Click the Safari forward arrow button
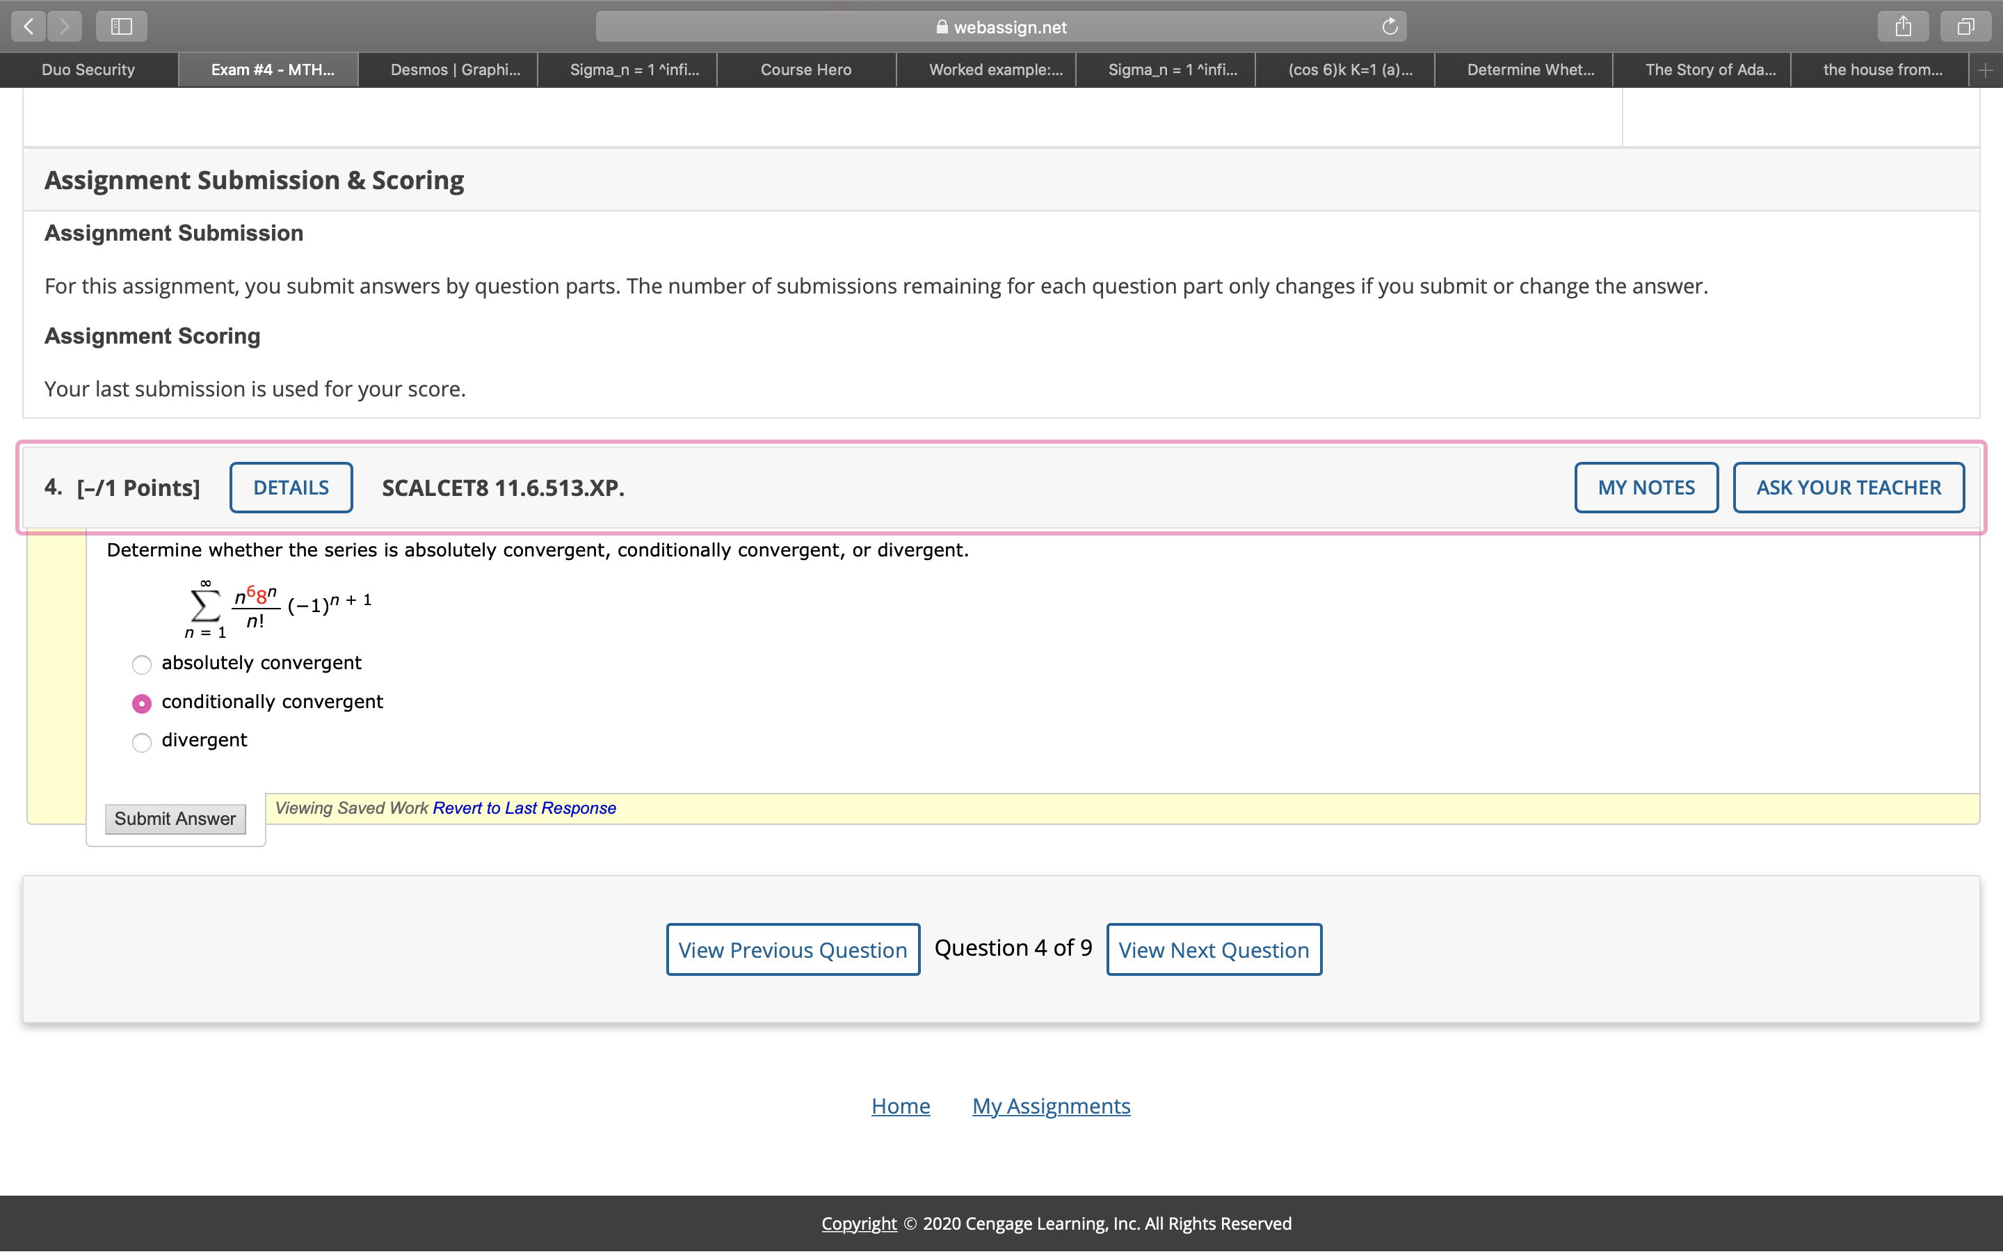 pyautogui.click(x=65, y=26)
